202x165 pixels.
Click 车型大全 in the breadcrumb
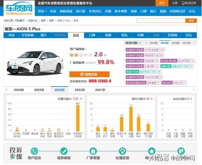(33, 20)
